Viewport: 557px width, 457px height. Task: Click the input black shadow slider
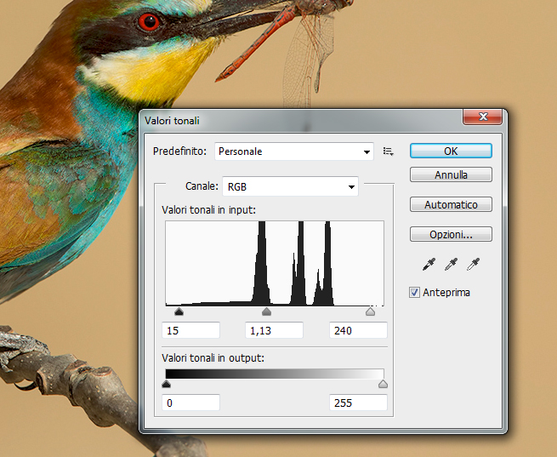point(179,312)
